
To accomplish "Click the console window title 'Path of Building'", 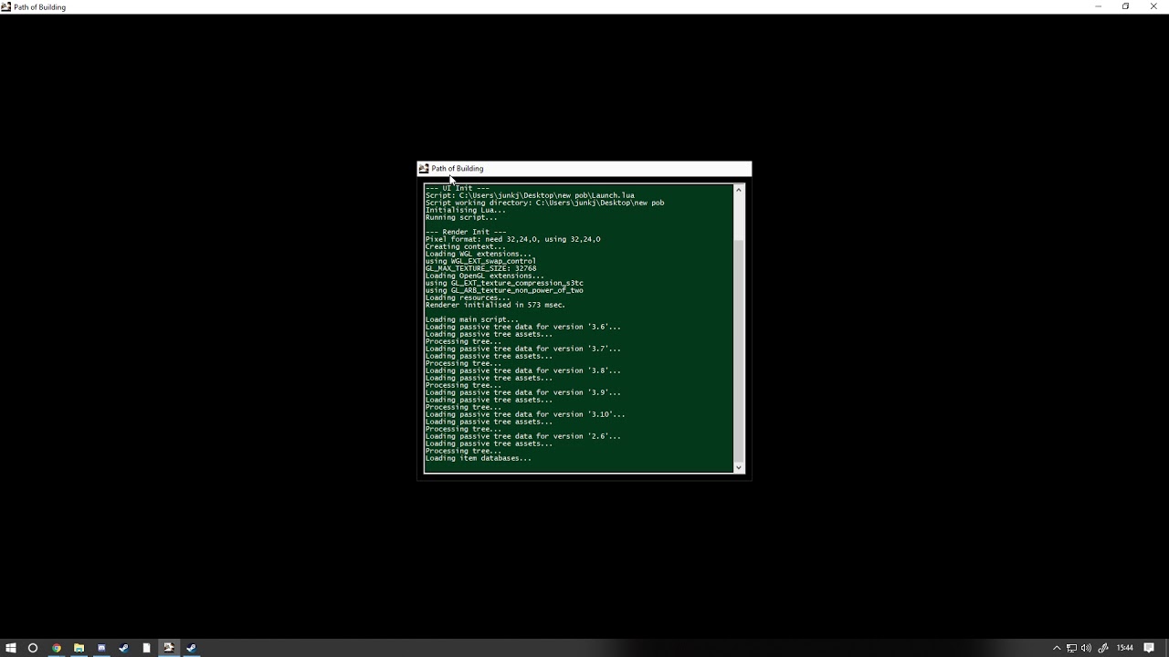I will click(x=458, y=169).
